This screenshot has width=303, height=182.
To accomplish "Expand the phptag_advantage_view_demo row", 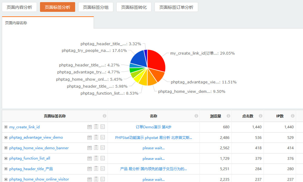I will (6, 137).
